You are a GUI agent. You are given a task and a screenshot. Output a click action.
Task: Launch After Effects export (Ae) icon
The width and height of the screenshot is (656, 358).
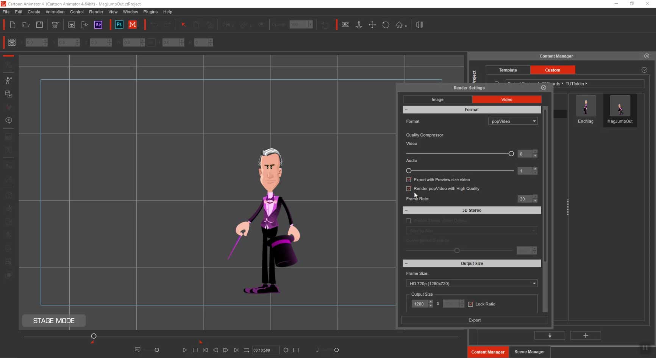98,25
